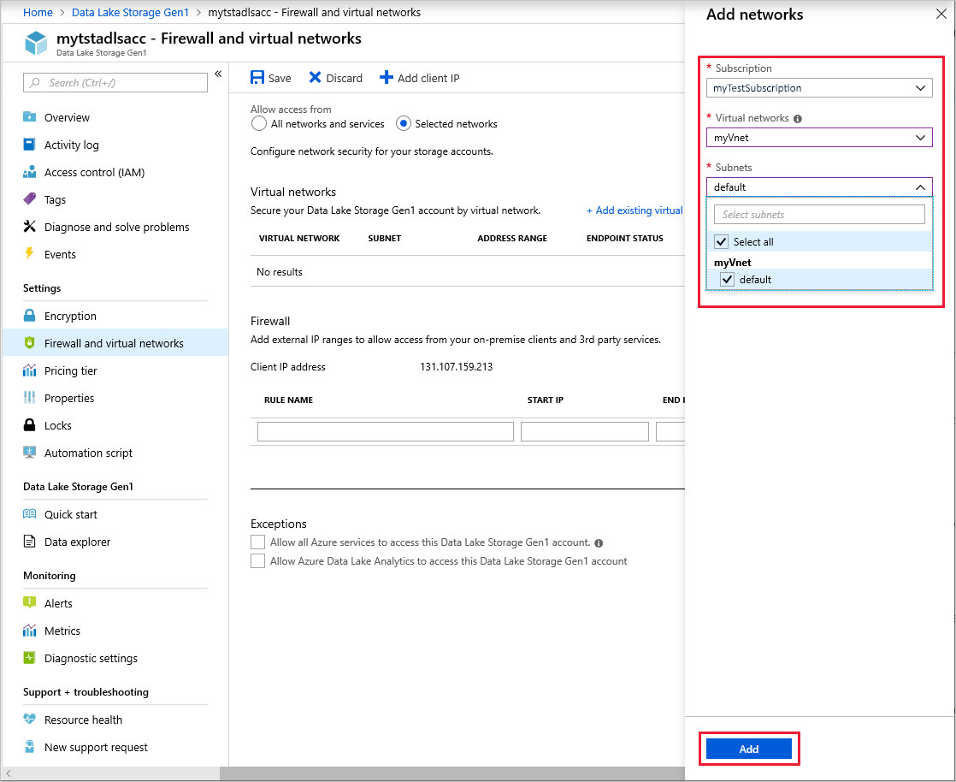Click the blue Add button
The image size is (956, 782).
(x=749, y=749)
